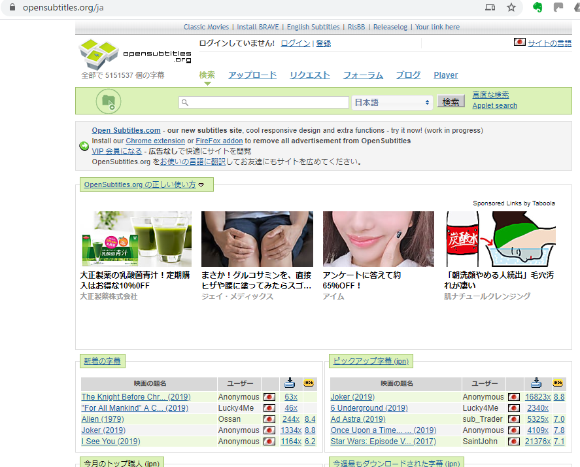Click download icon header in pickup subtitles table
Screen dimensions: 580x467
pyautogui.click(x=536, y=383)
